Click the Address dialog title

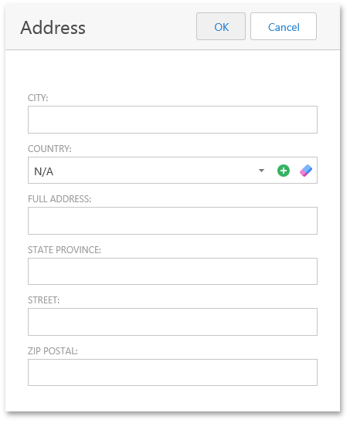53,28
